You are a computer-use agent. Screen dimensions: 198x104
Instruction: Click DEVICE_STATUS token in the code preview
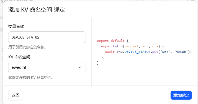tap(137, 52)
